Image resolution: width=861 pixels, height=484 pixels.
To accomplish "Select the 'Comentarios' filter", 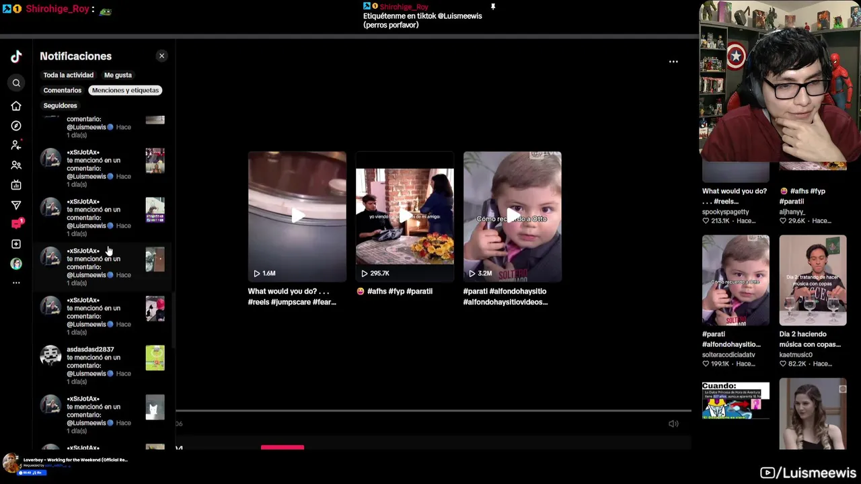I will point(63,90).
